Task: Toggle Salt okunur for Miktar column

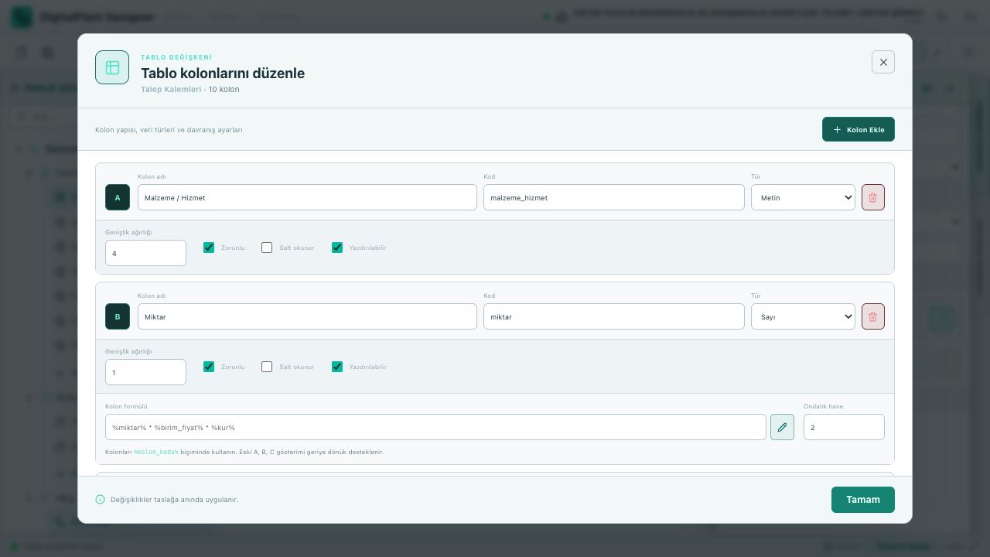Action: pyautogui.click(x=267, y=367)
